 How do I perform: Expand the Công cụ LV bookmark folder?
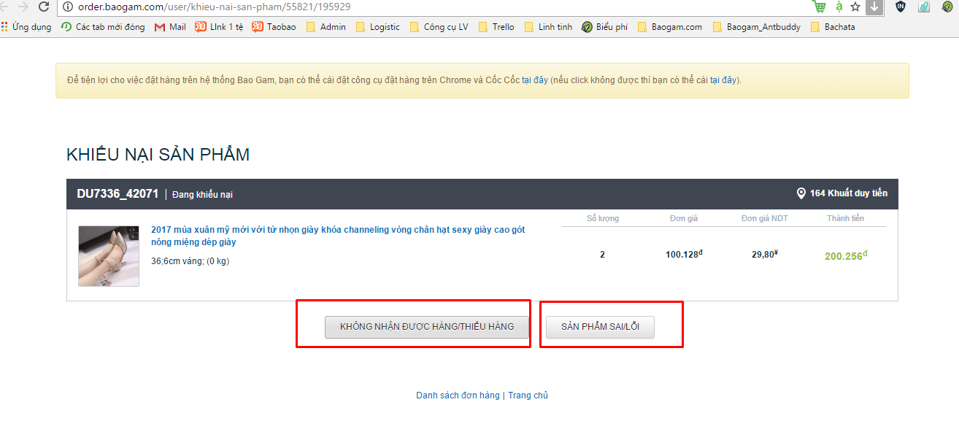click(439, 27)
